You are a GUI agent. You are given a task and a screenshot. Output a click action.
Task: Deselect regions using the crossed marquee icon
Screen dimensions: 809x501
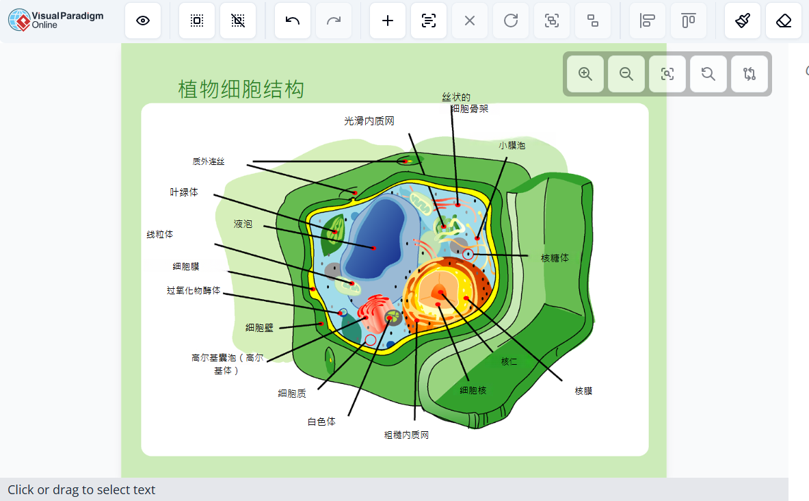(x=238, y=21)
